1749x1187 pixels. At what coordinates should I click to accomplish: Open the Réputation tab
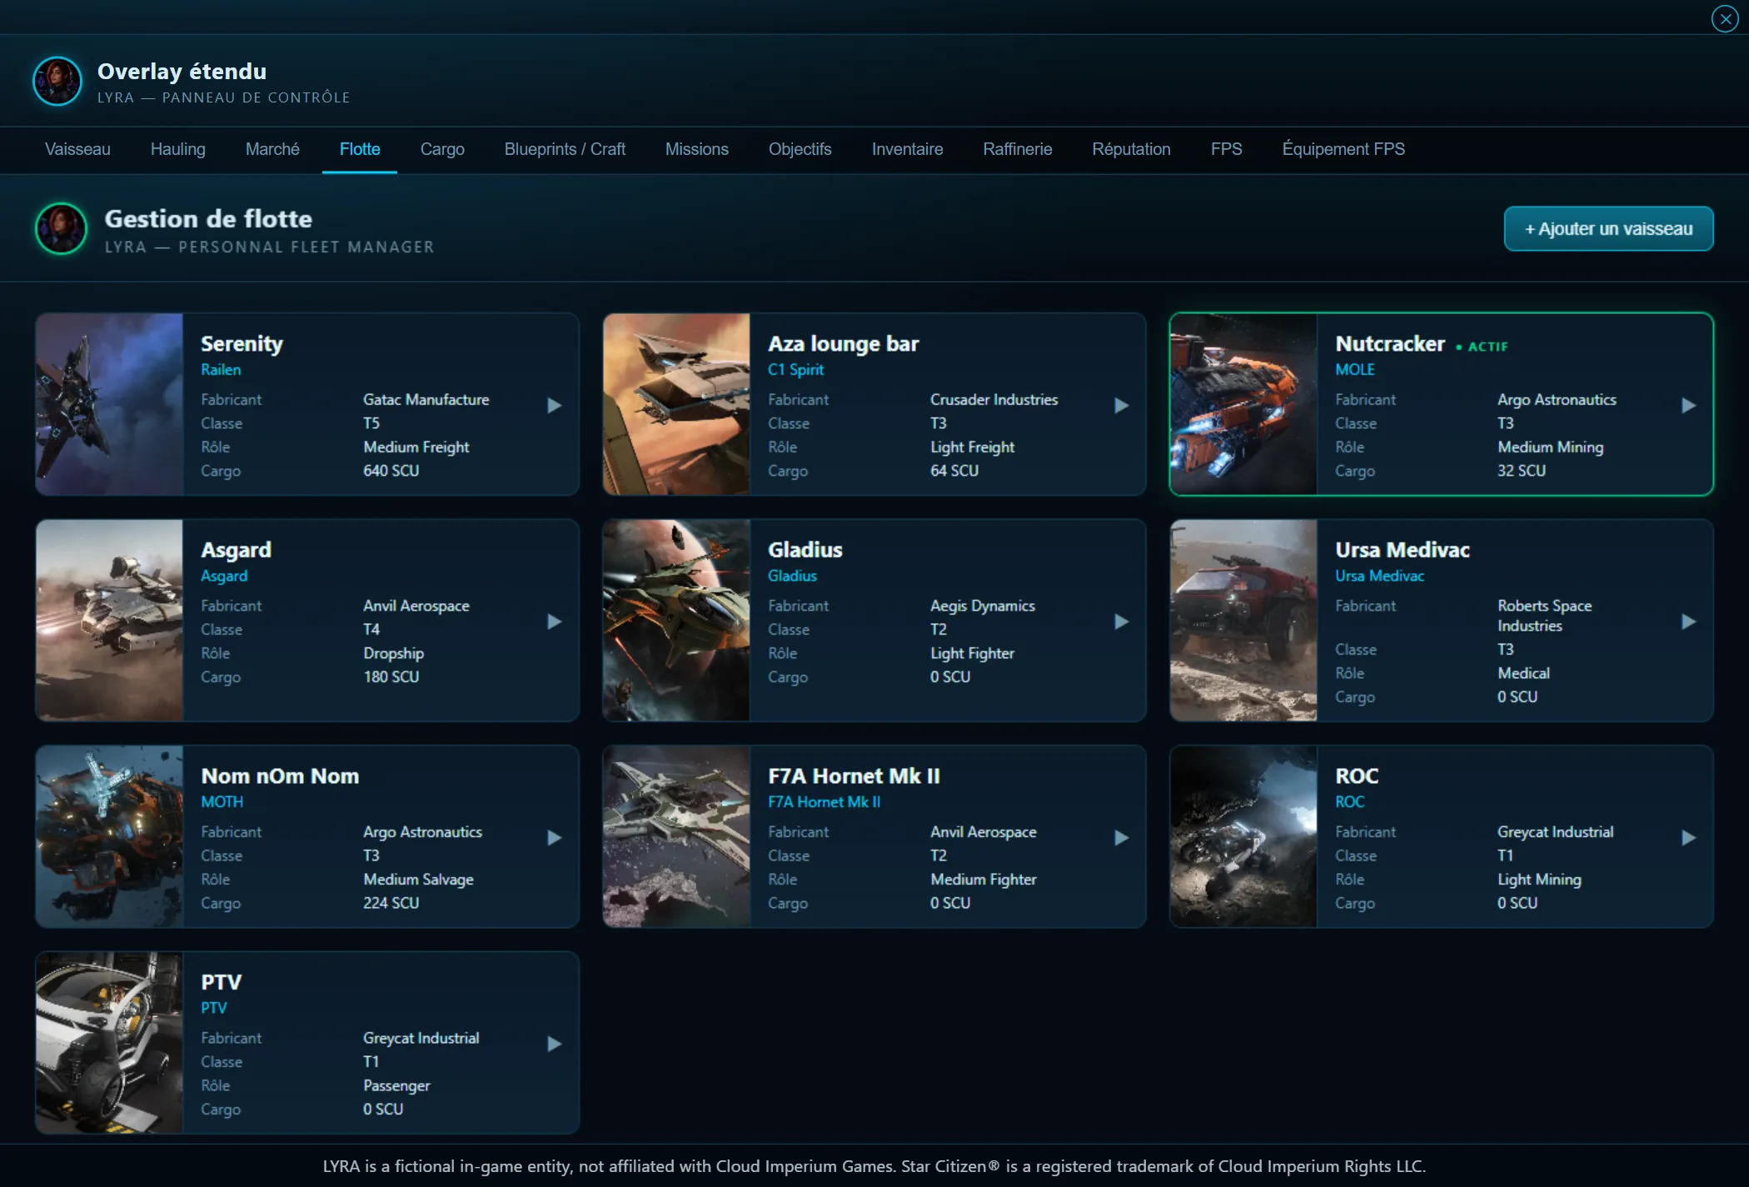[x=1131, y=149]
